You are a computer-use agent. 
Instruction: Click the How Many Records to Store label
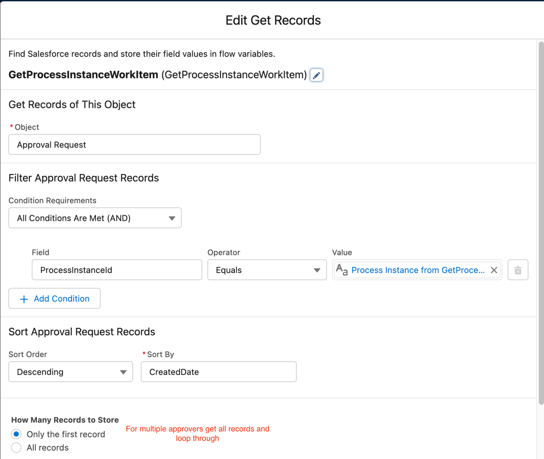(x=65, y=420)
